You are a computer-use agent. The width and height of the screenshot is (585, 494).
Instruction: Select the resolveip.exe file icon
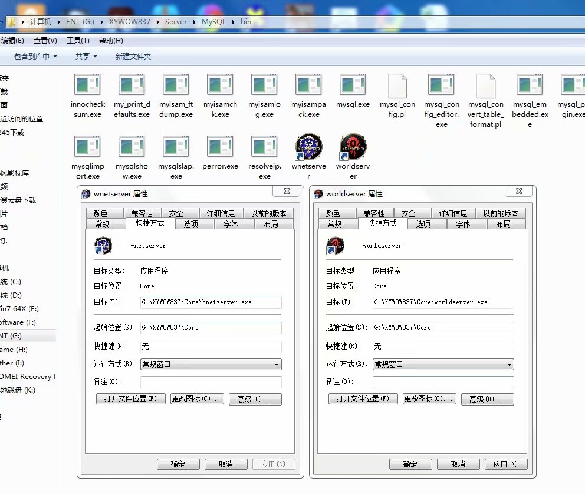[x=264, y=146]
